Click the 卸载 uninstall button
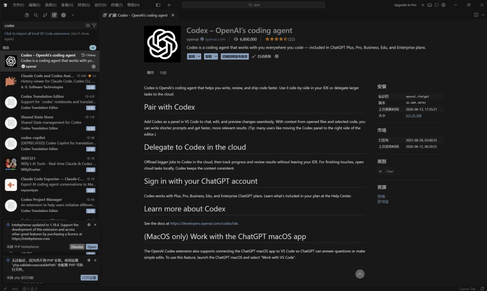This screenshot has width=487, height=291. click(x=208, y=56)
